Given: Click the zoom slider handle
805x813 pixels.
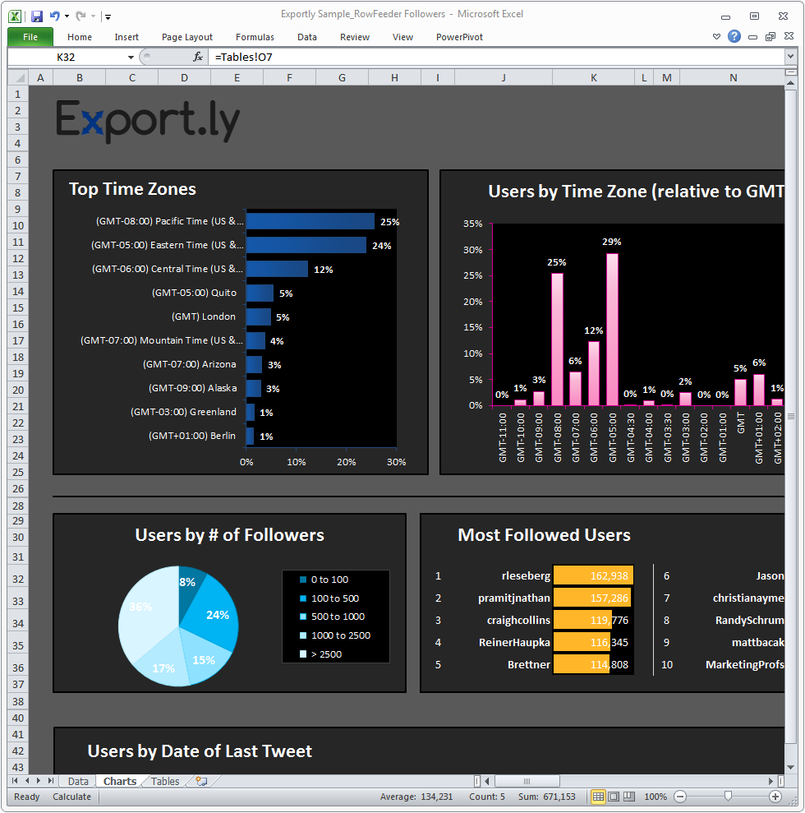Looking at the screenshot, I should [728, 797].
